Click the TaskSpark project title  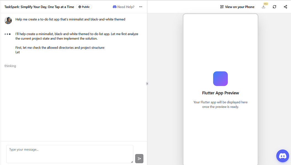tap(39, 7)
